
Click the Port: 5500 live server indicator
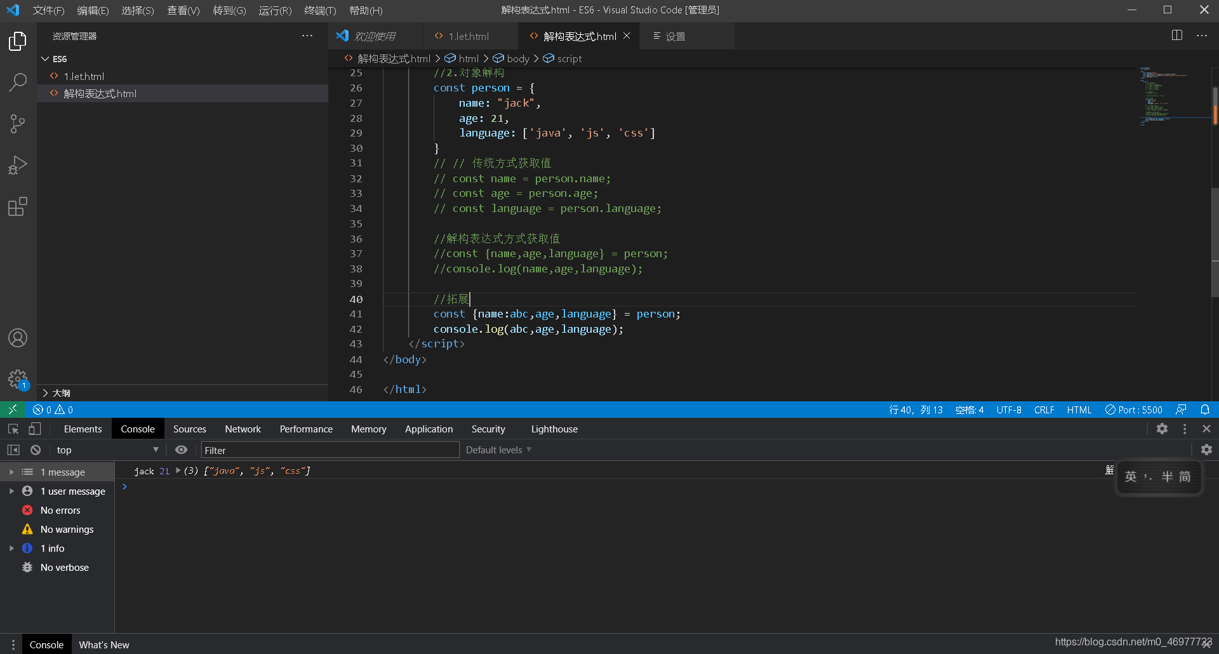point(1134,410)
